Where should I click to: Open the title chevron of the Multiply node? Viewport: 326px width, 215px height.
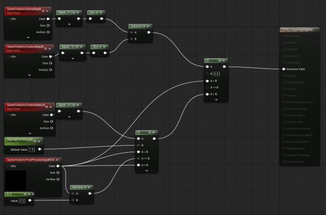click(x=89, y=188)
